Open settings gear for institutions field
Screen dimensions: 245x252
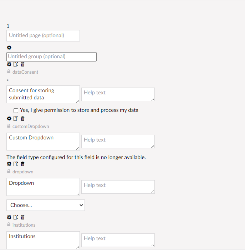click(9, 217)
